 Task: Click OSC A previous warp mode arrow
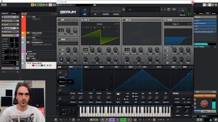pyautogui.click(x=92, y=60)
